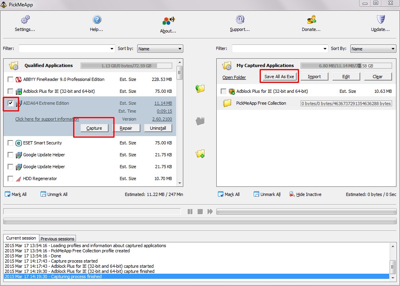The height and width of the screenshot is (286, 400).
Task: Check the ABBYY FineReader 9.0 checkbox
Action: tap(10, 79)
